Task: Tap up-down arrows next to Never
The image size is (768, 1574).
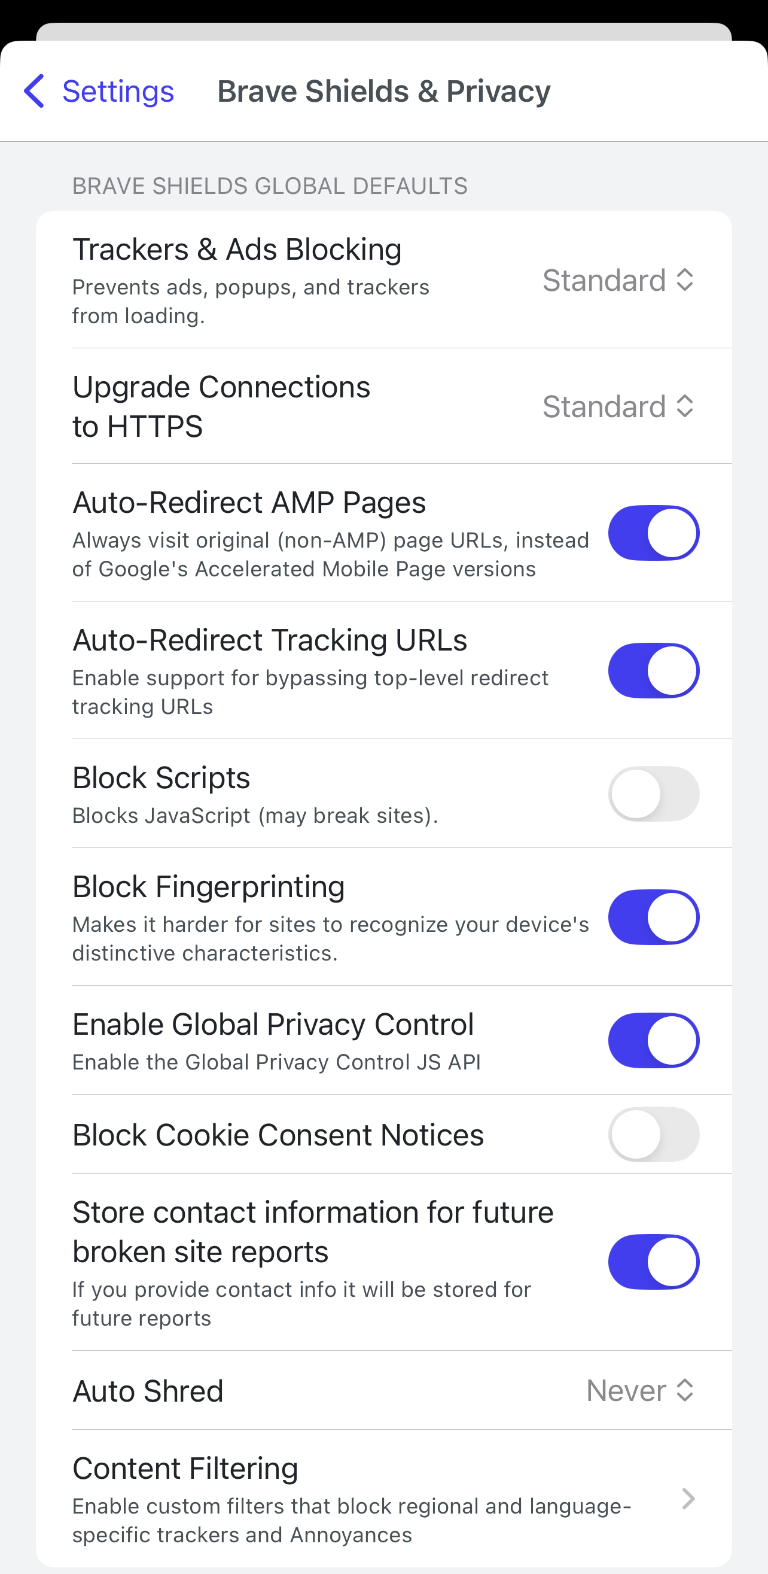Action: point(685,1391)
